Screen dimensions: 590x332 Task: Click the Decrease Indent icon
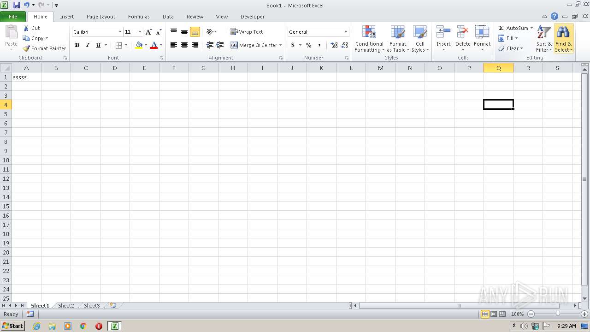[210, 45]
